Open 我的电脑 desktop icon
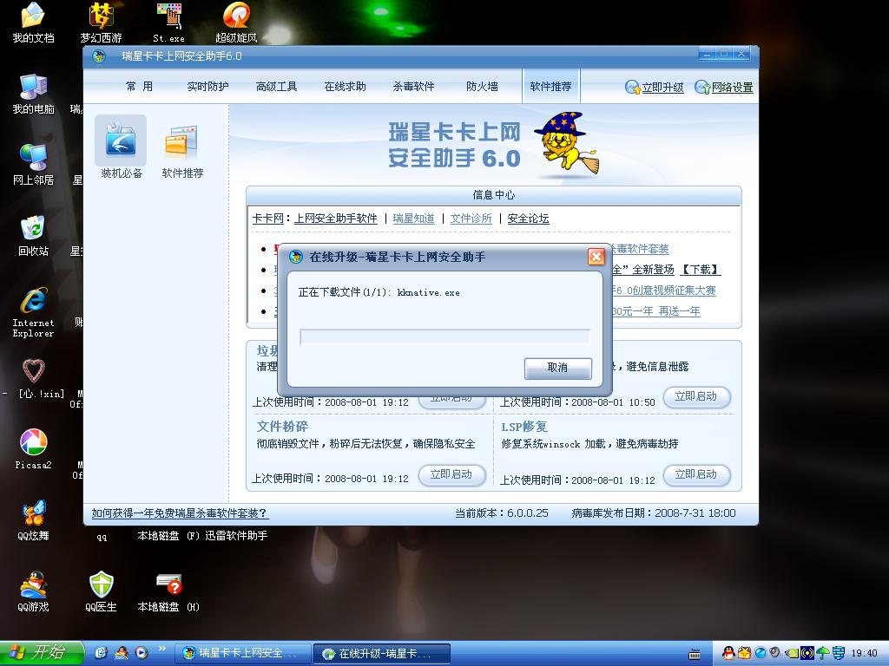The image size is (889, 666). click(33, 94)
